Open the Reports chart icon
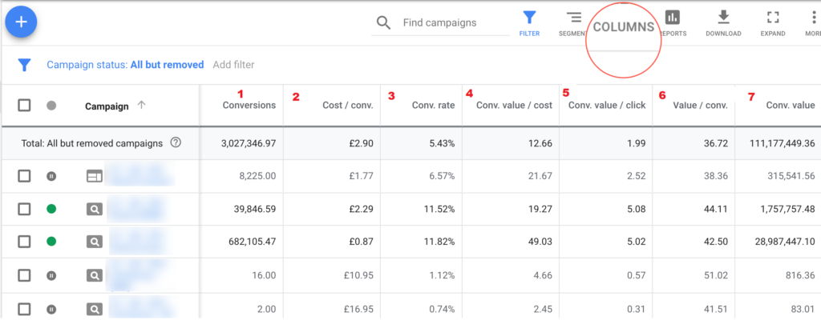The height and width of the screenshot is (320, 821). pyautogui.click(x=673, y=18)
